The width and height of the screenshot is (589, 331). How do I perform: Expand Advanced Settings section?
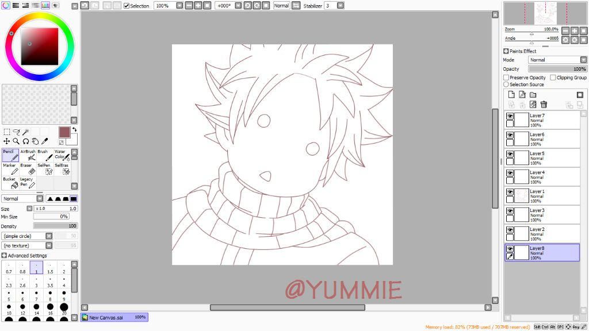[4, 255]
